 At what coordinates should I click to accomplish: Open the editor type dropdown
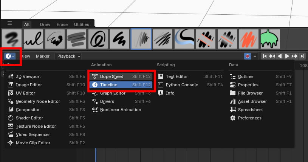click(x=10, y=56)
